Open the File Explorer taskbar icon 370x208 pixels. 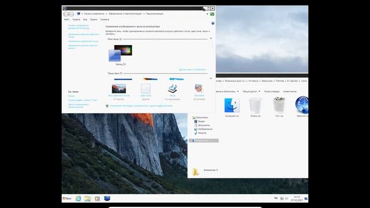click(x=87, y=199)
